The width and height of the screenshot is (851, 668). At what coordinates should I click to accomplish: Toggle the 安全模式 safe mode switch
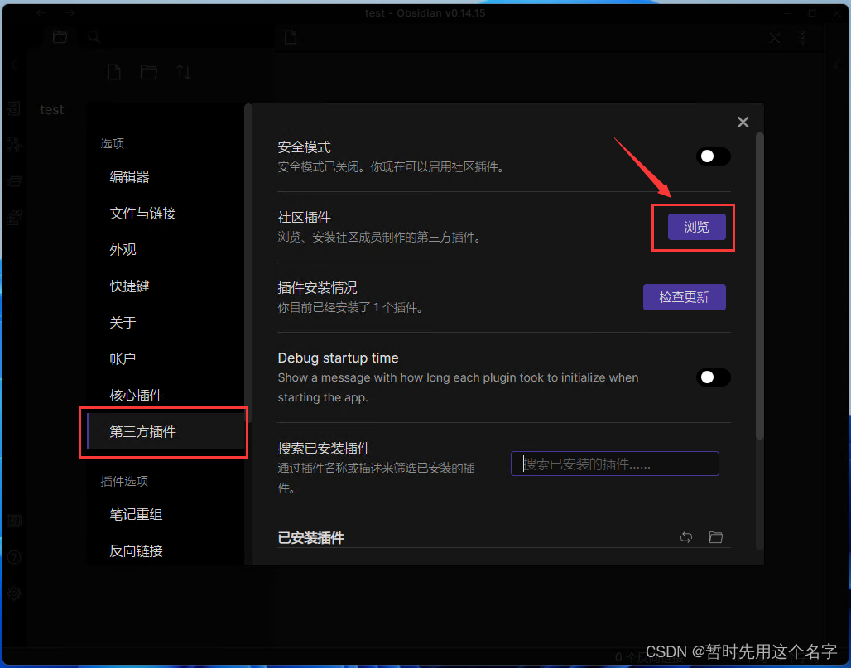[713, 156]
